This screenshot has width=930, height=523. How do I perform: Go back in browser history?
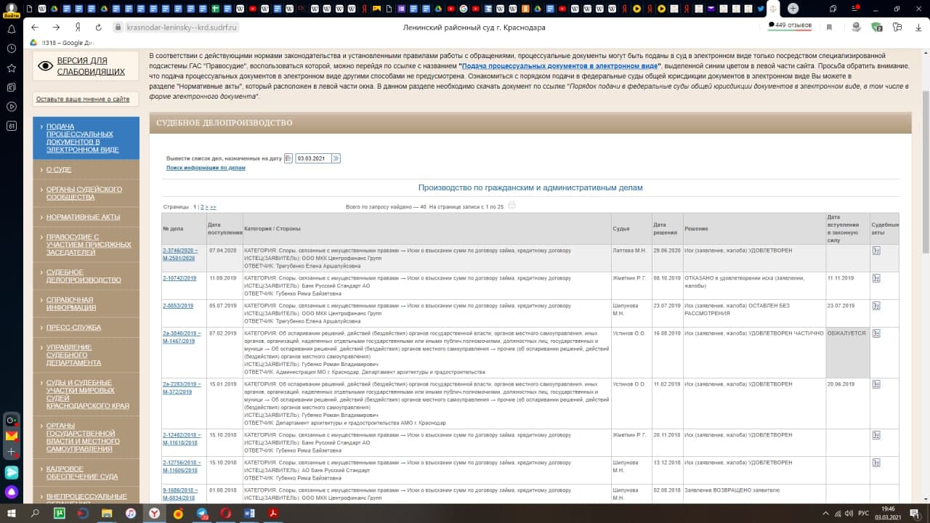34,27
